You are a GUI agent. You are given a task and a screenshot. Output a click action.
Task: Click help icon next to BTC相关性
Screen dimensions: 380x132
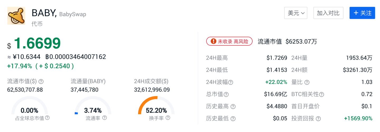(321, 94)
